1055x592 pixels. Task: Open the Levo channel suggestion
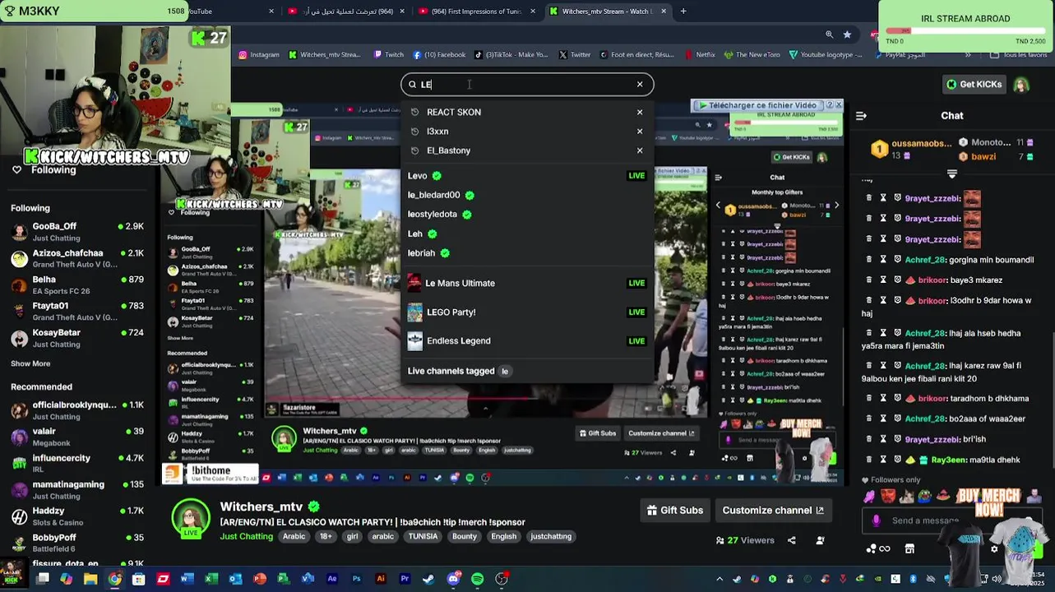tap(526, 175)
